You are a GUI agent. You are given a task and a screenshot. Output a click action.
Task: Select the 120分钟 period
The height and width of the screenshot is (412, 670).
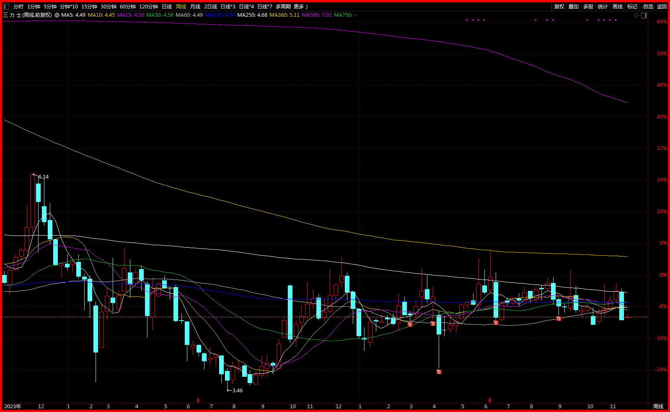click(148, 7)
